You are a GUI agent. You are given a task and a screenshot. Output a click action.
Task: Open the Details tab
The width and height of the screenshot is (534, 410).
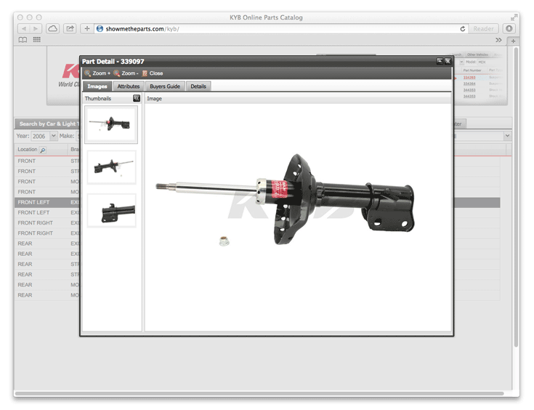198,87
